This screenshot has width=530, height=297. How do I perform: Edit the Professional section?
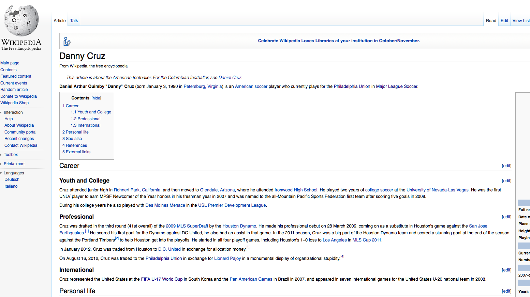[506, 217]
